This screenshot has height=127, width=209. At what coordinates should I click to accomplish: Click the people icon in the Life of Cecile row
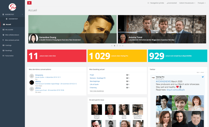(127, 85)
